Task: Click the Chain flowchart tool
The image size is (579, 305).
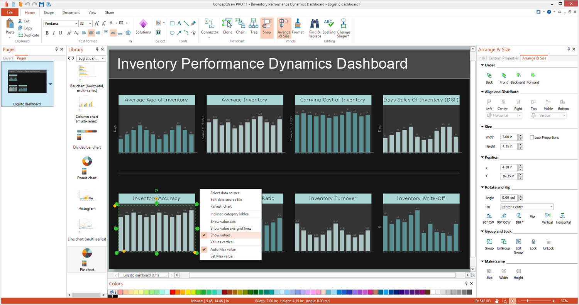Action: [240, 27]
